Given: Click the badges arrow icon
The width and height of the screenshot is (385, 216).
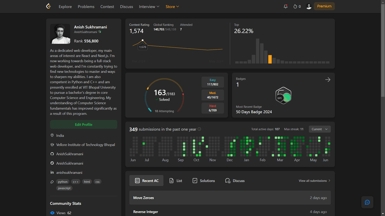Looking at the screenshot, I should coord(328,80).
